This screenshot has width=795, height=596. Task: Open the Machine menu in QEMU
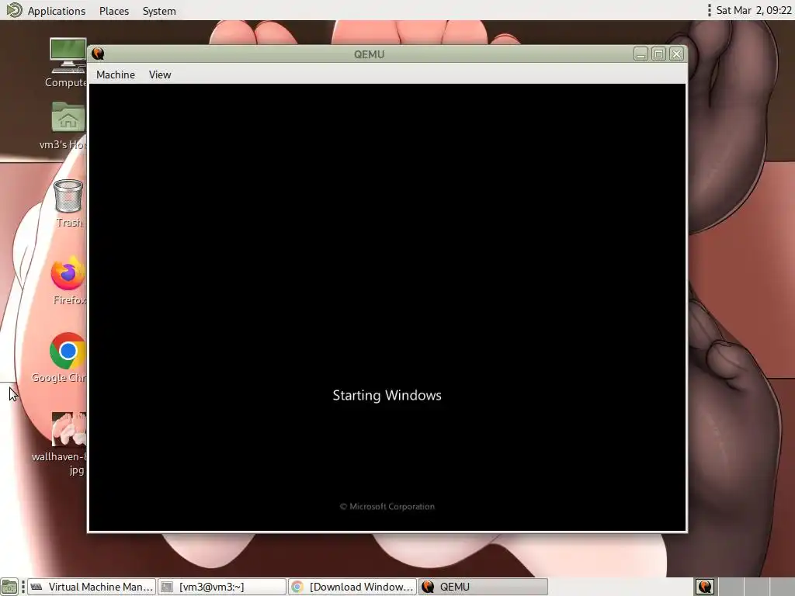pyautogui.click(x=116, y=74)
